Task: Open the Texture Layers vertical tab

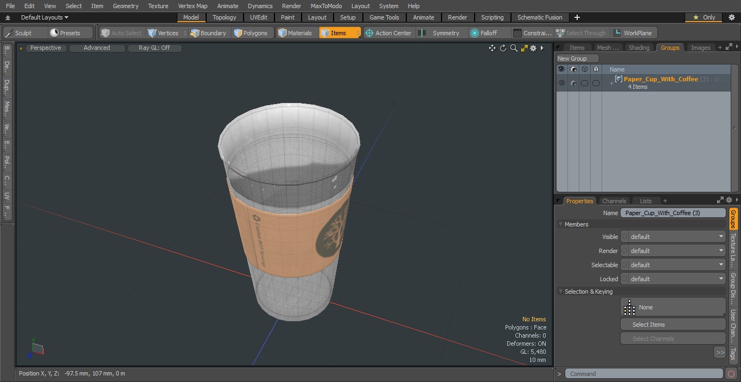Action: pyautogui.click(x=733, y=251)
